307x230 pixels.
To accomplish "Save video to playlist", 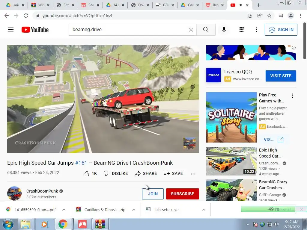I will pos(173,173).
